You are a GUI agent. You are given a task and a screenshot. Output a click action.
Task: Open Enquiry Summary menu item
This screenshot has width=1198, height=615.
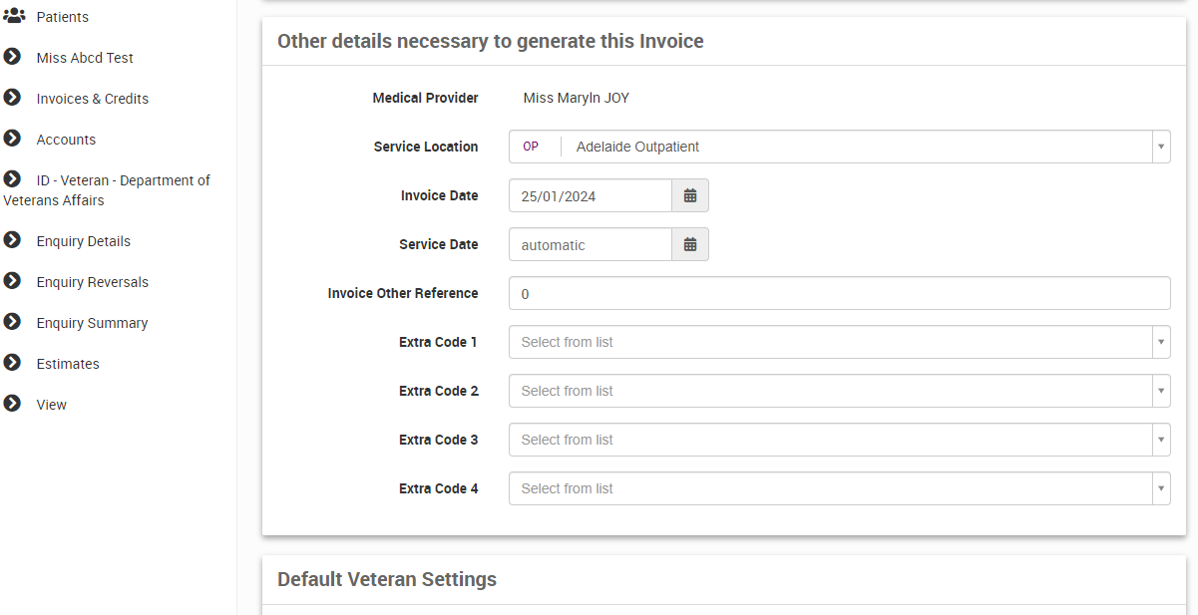pos(92,323)
